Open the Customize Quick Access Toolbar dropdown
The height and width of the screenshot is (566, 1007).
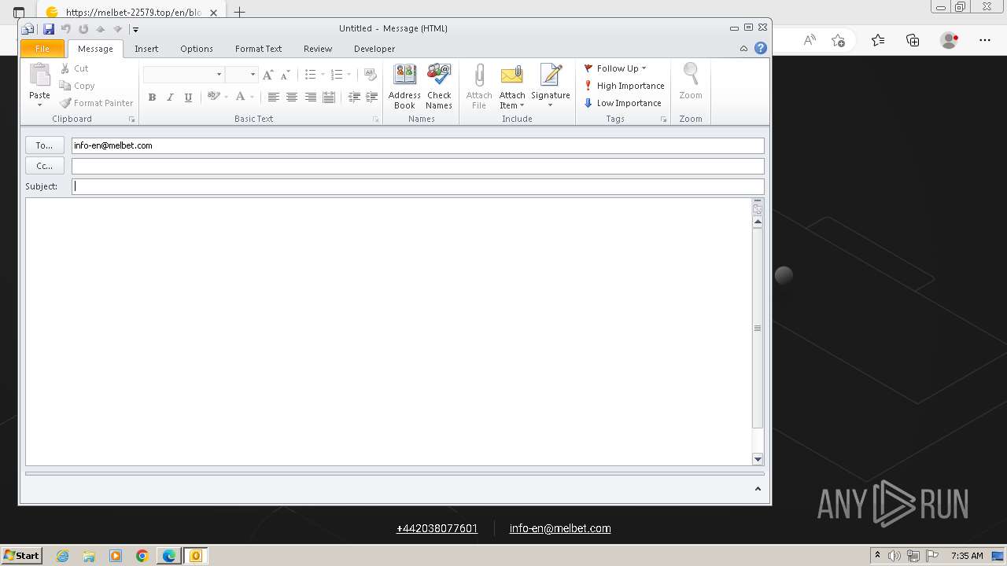coord(135,29)
